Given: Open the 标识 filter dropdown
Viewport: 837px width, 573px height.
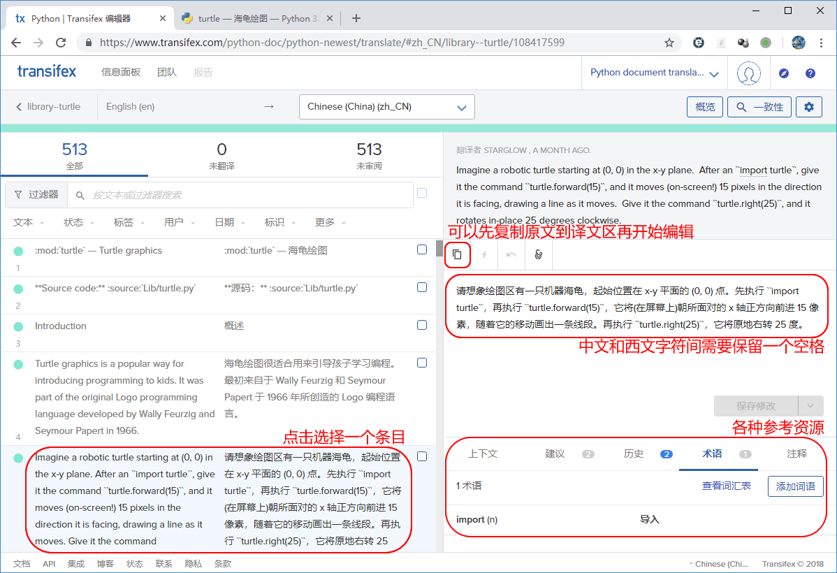Looking at the screenshot, I should 279,222.
